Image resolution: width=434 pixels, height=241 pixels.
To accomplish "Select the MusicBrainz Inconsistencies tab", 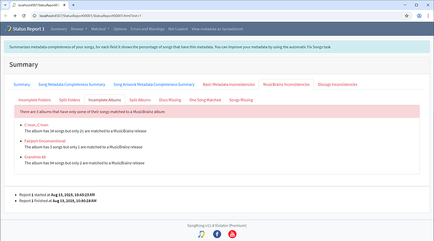I will click(x=286, y=85).
